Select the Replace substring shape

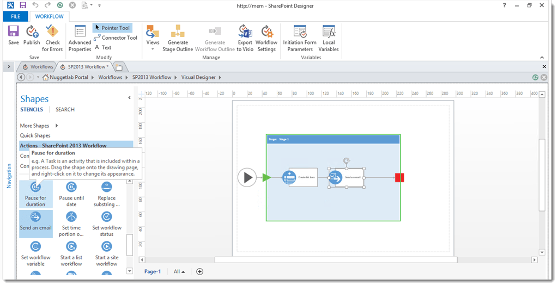point(107,194)
